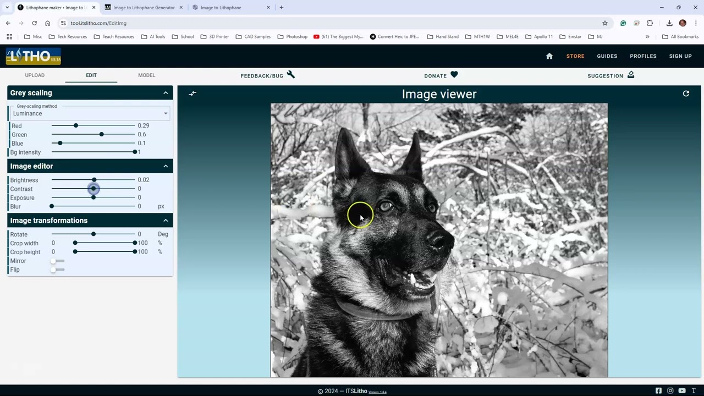Open the Photoshop bookmark folder

pos(292,37)
